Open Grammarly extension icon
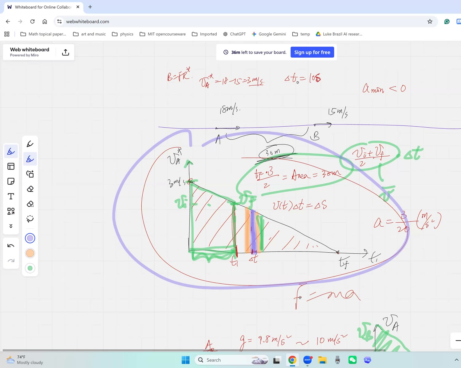Viewport: 461px width, 368px height. 447,21
